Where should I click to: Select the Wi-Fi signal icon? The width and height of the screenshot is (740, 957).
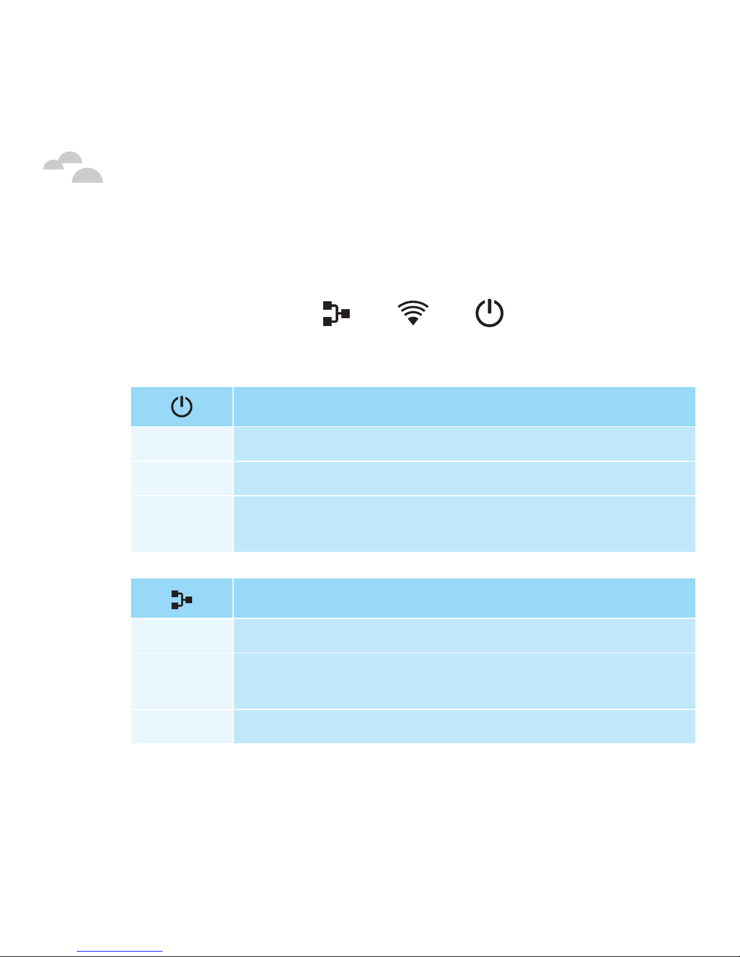413,313
